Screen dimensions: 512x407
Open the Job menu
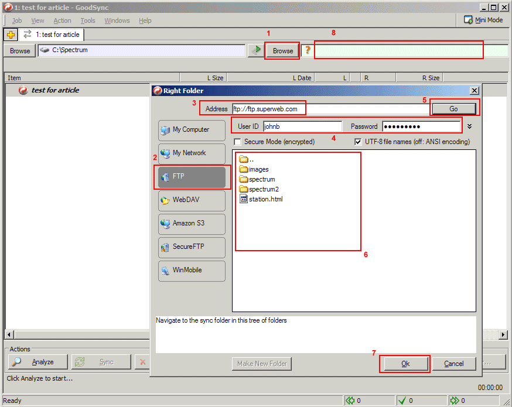[x=17, y=20]
